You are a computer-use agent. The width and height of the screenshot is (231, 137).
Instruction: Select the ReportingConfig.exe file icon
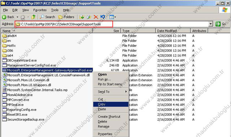coord(5,110)
